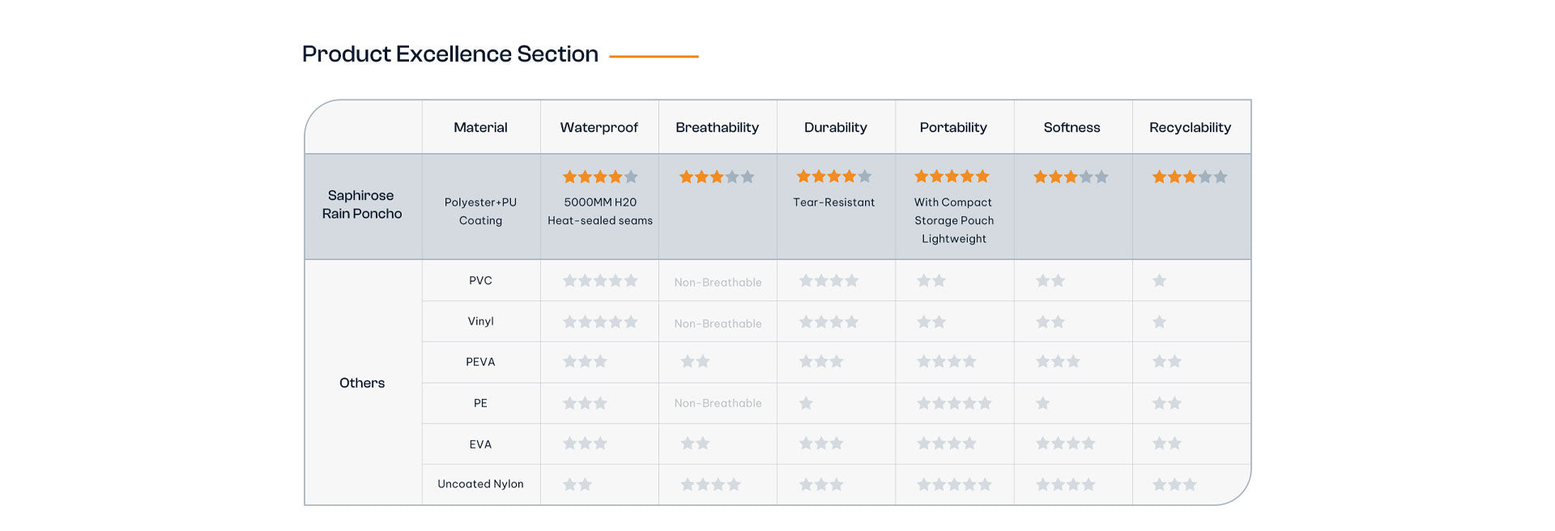Click the Vinyl Recyclability single star
The height and width of the screenshot is (531, 1555).
(1160, 322)
